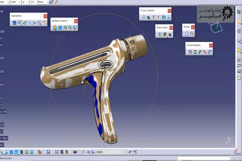Click the Join icon in Operations toolbar
This screenshot has width=242, height=161.
pyautogui.click(x=15, y=23)
